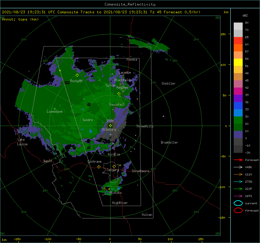
Task: Click the Lake Louise label
Action: [22, 142]
